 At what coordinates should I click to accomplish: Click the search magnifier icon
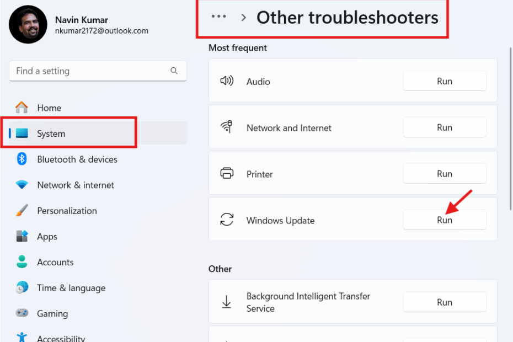tap(174, 71)
